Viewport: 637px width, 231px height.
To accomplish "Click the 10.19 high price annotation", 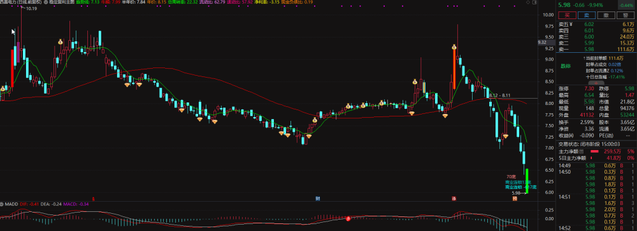I will pos(31,8).
